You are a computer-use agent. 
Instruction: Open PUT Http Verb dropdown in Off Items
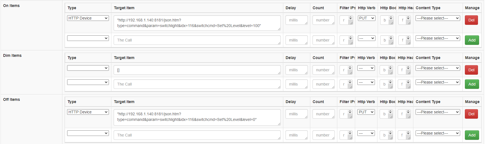tap(366, 112)
